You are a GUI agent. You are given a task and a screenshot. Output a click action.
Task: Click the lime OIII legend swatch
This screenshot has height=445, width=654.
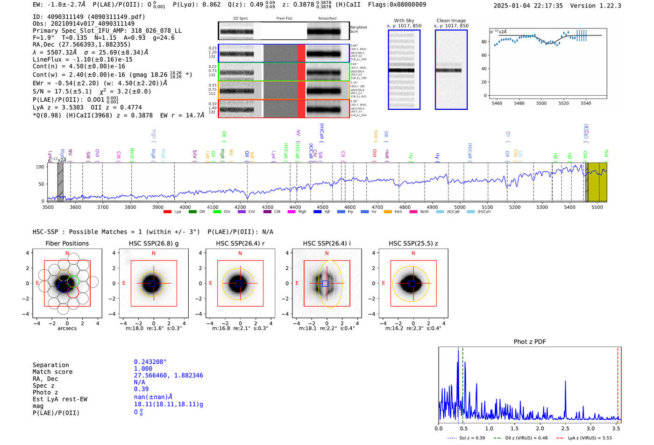217,212
